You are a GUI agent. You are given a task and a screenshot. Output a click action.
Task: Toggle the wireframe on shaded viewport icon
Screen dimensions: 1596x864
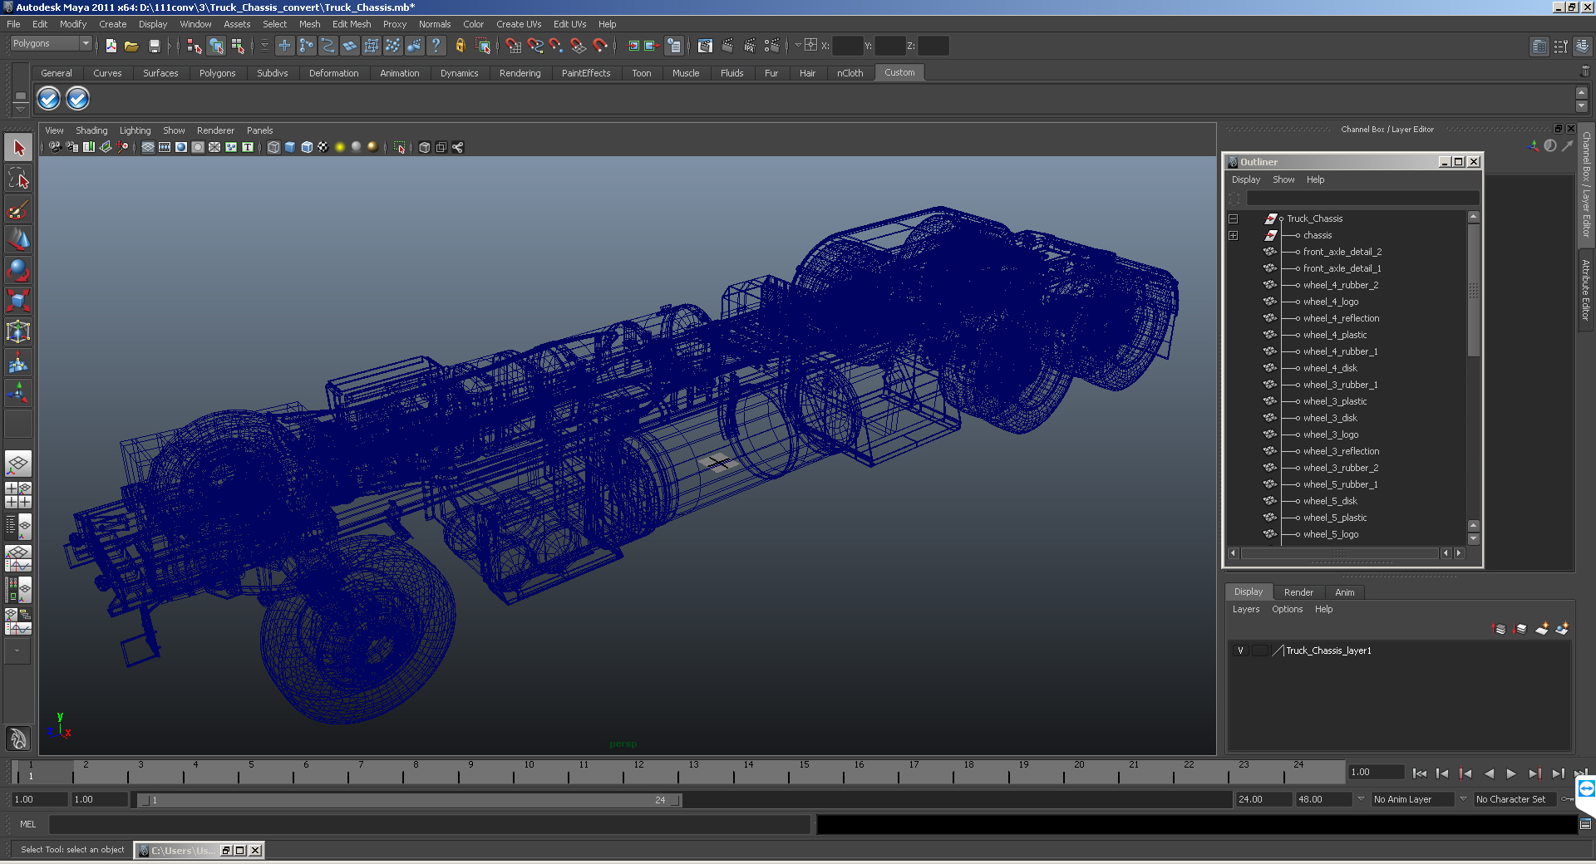307,147
